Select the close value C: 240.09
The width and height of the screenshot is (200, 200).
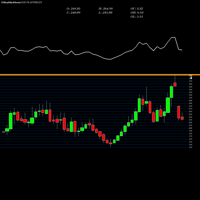(74, 13)
